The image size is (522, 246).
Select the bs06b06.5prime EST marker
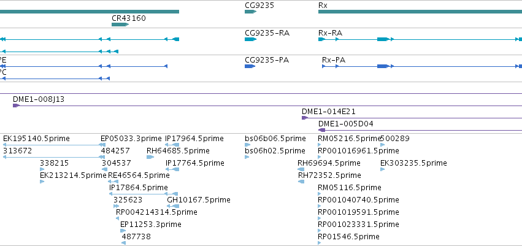[x=247, y=145]
